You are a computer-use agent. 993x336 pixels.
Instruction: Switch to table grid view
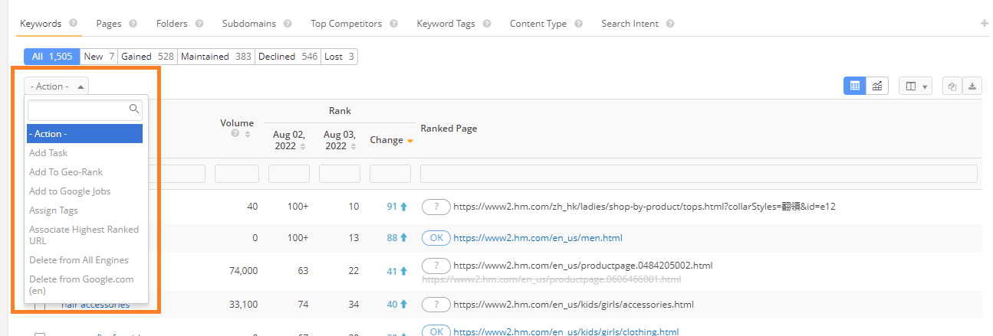click(855, 86)
